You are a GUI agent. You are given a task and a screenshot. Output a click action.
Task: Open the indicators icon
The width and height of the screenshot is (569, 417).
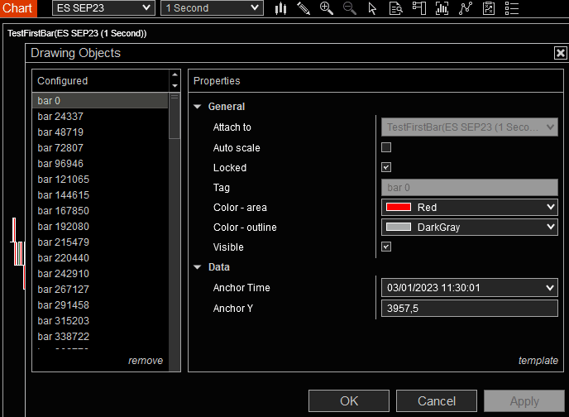[x=466, y=8]
